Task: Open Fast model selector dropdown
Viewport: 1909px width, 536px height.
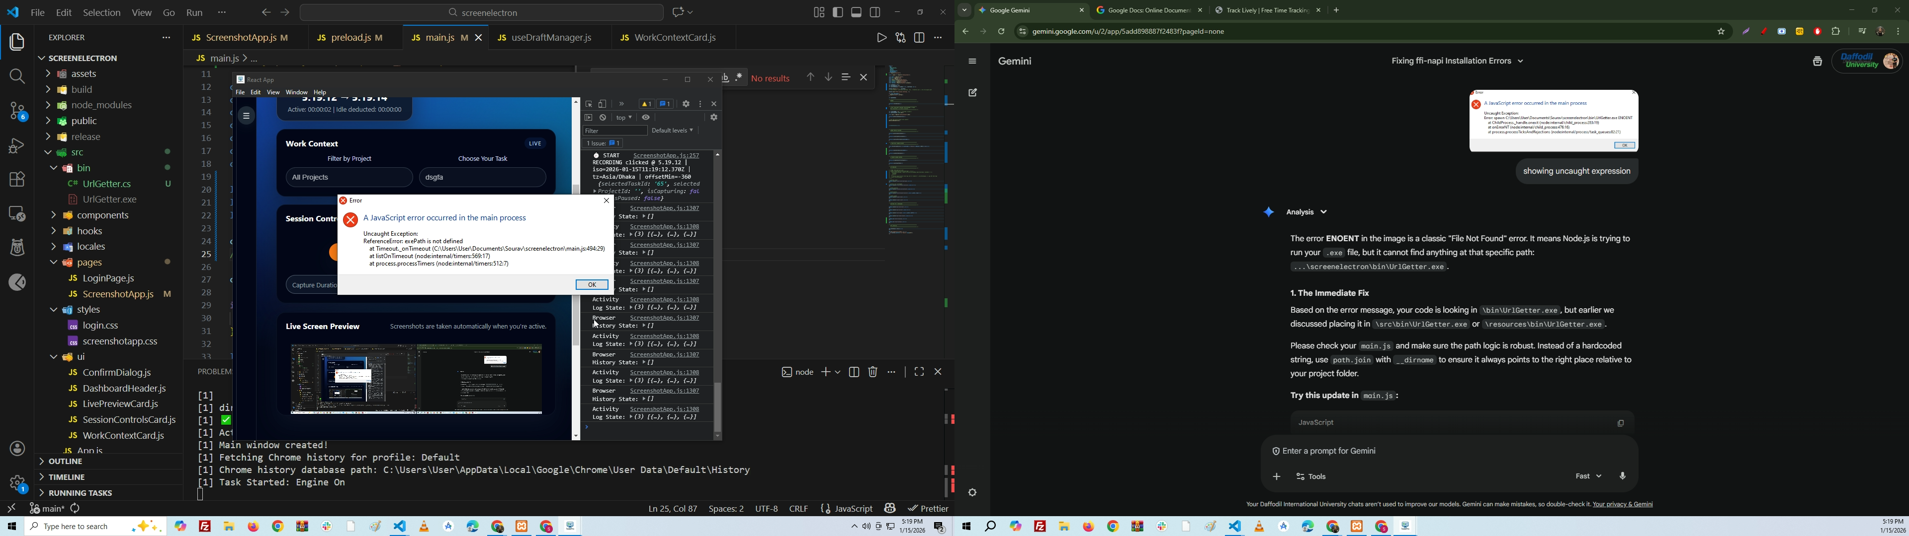Action: tap(1588, 477)
